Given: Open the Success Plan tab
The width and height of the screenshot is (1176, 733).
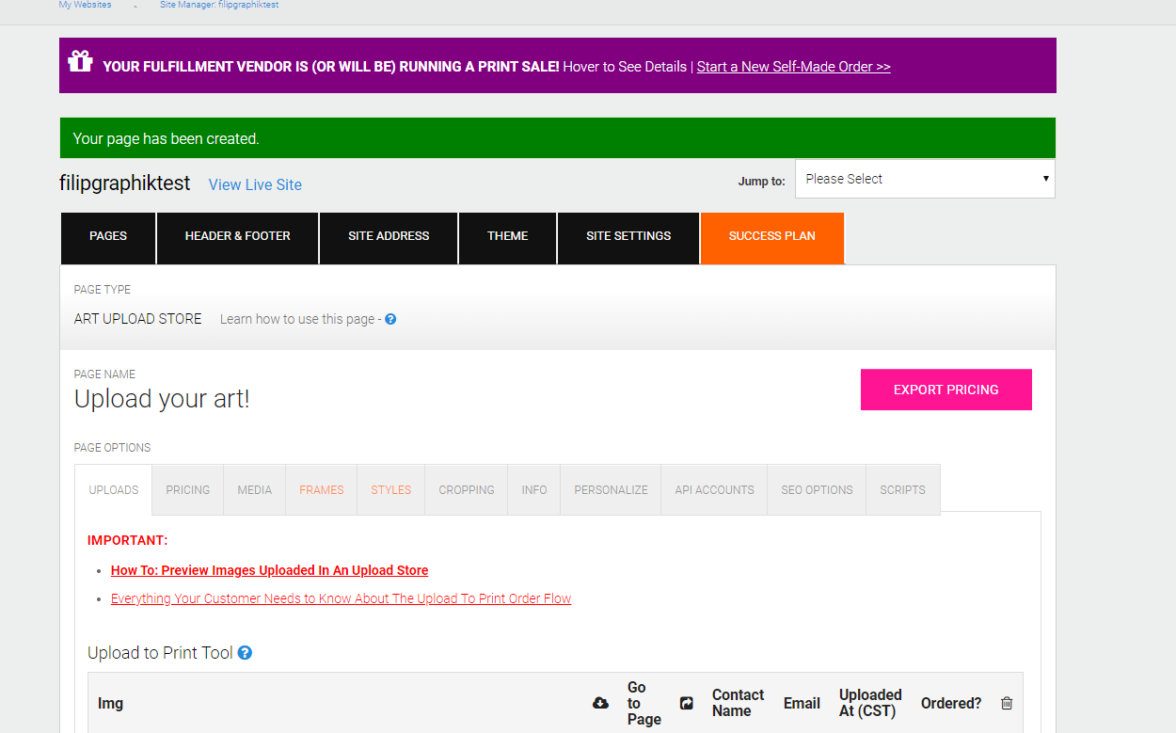Looking at the screenshot, I should click(x=771, y=236).
